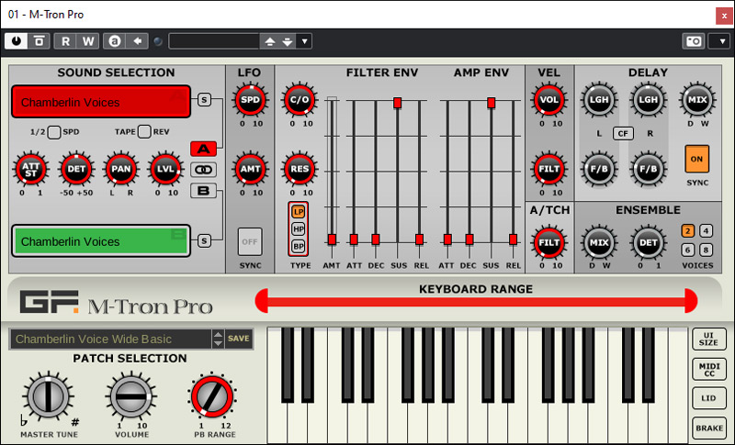Click the plugin bypass icon
This screenshot has width=735, height=445.
pos(40,40)
